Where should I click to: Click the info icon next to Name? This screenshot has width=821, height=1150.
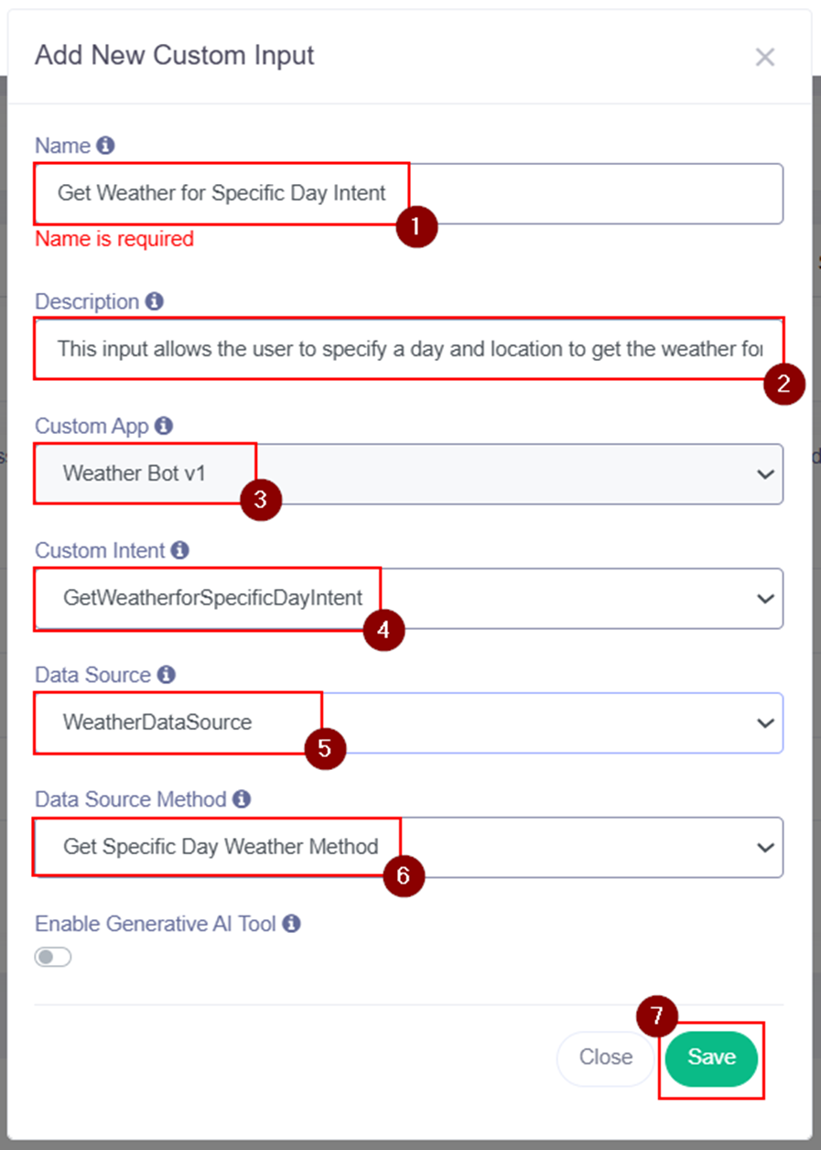pos(105,146)
